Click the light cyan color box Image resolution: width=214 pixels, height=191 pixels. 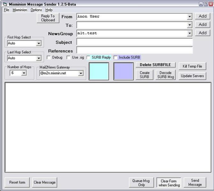click(x=99, y=71)
